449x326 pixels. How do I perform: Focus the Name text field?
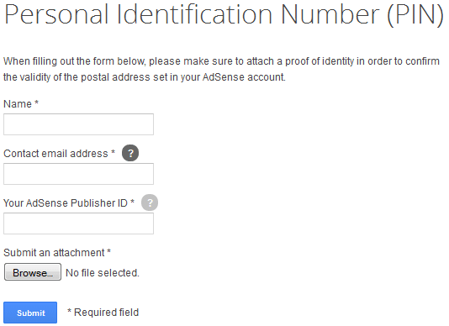click(78, 124)
